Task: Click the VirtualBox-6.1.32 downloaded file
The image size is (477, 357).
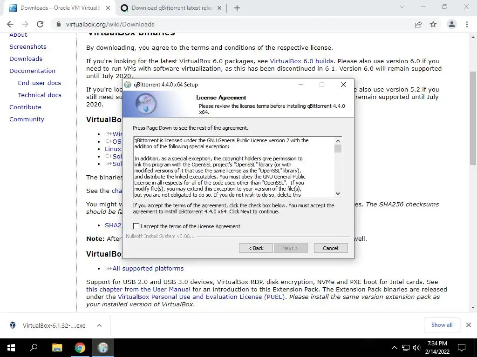Action: 54,325
